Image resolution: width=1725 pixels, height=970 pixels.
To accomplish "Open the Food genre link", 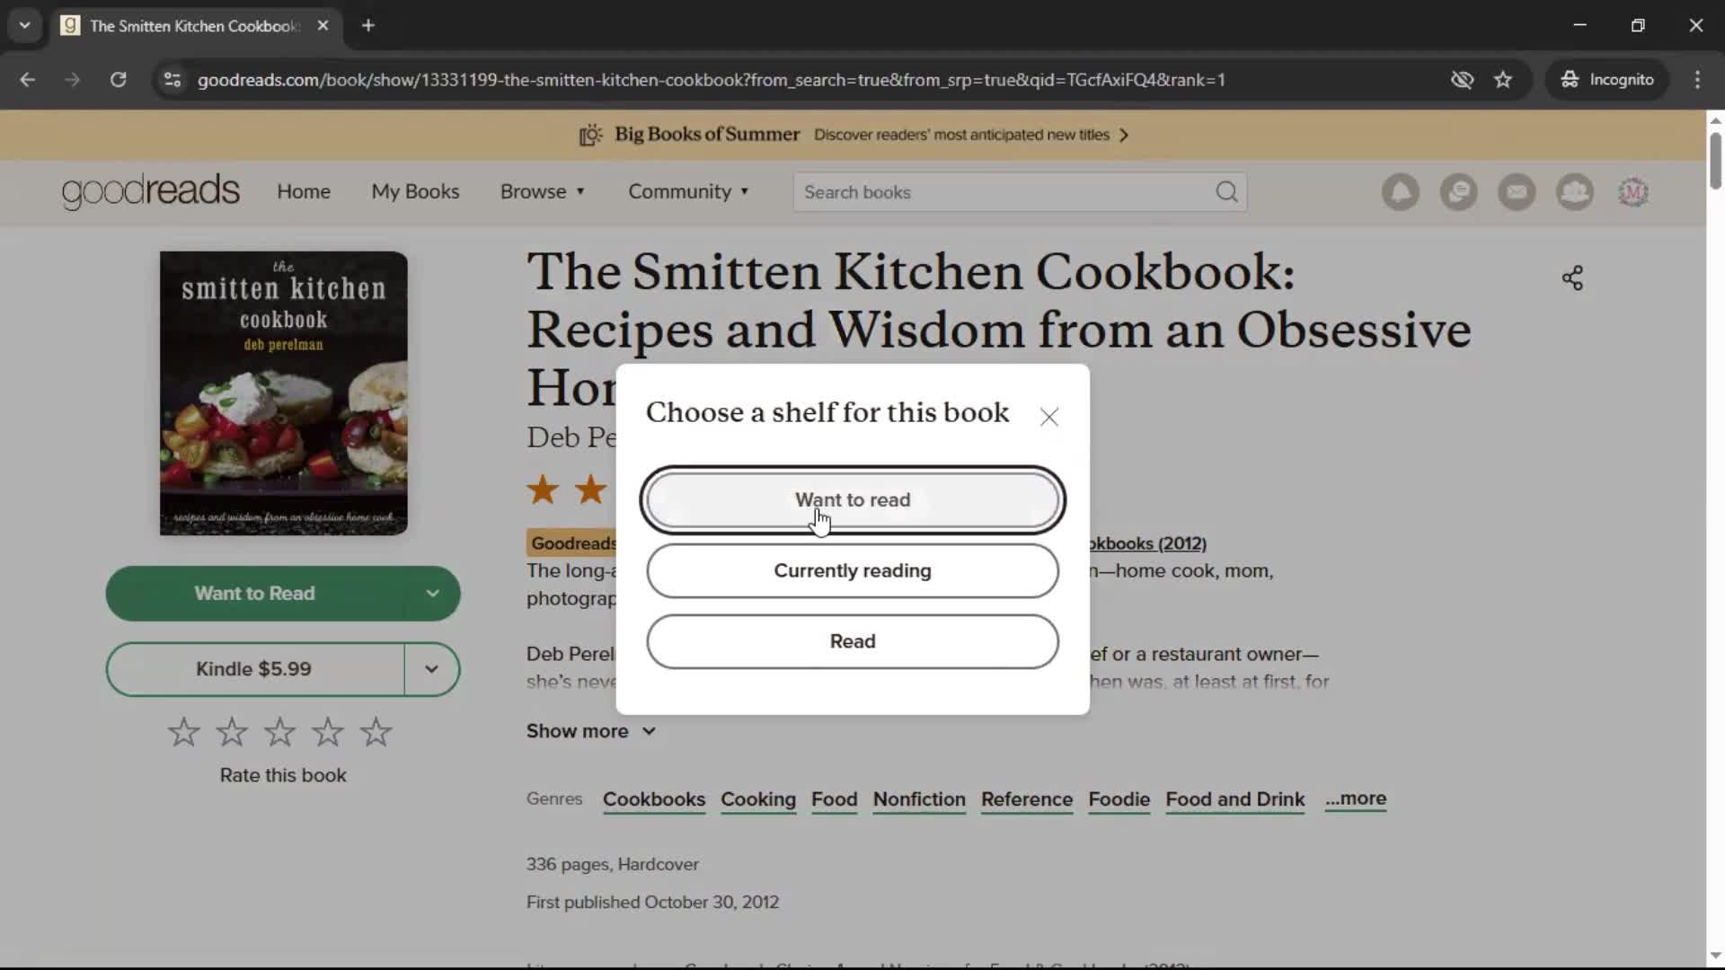I will (834, 799).
